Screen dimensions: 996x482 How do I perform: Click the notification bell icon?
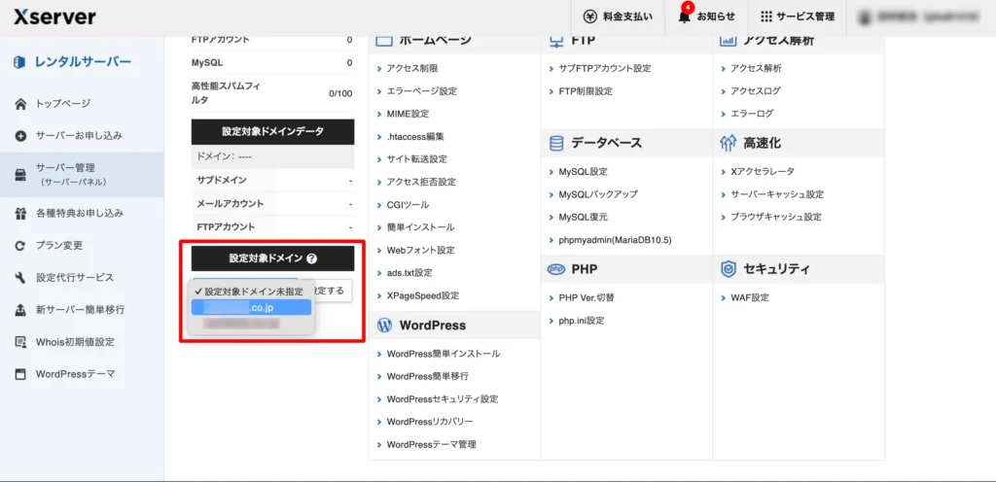point(682,17)
